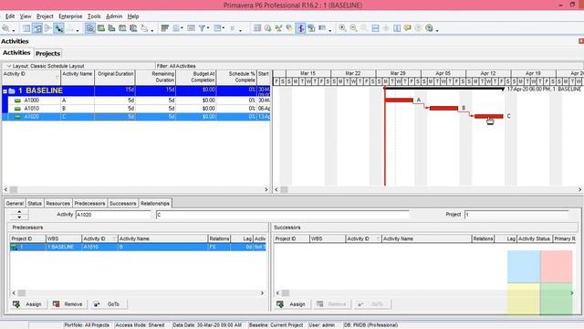The height and width of the screenshot is (329, 584).
Task: Click the green circular help-style icon
Action: point(429,28)
